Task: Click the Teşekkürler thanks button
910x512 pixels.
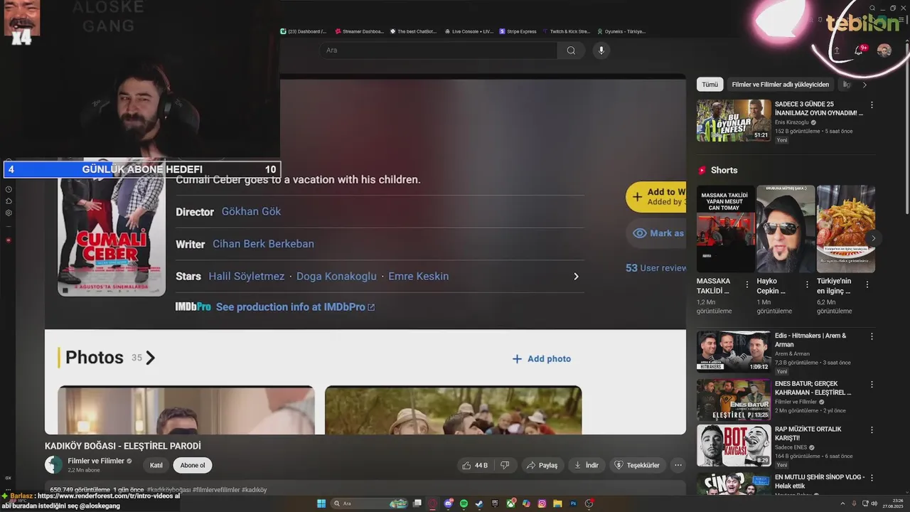Action: [x=638, y=465]
